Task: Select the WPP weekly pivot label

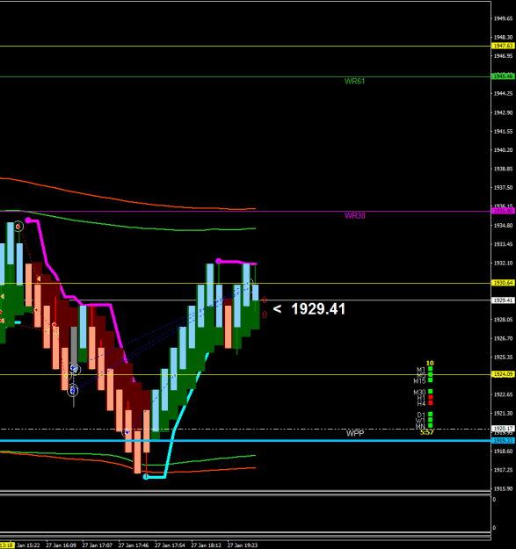Action: 355,433
